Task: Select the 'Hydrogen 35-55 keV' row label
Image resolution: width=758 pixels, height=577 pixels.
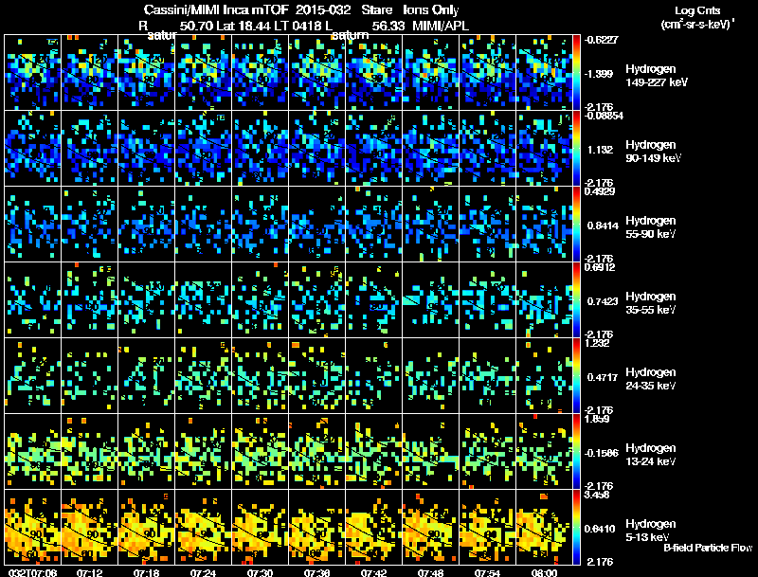Action: coord(651,303)
